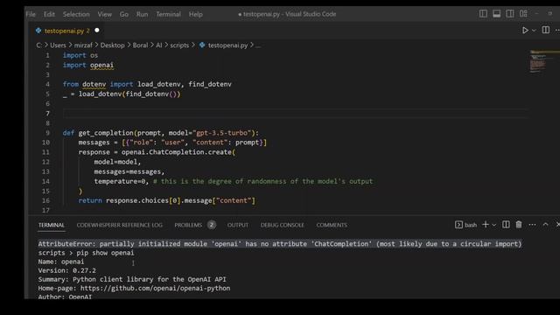The width and height of the screenshot is (560, 315).
Task: Click the github.com/openai/openai-python link
Action: click(x=155, y=288)
